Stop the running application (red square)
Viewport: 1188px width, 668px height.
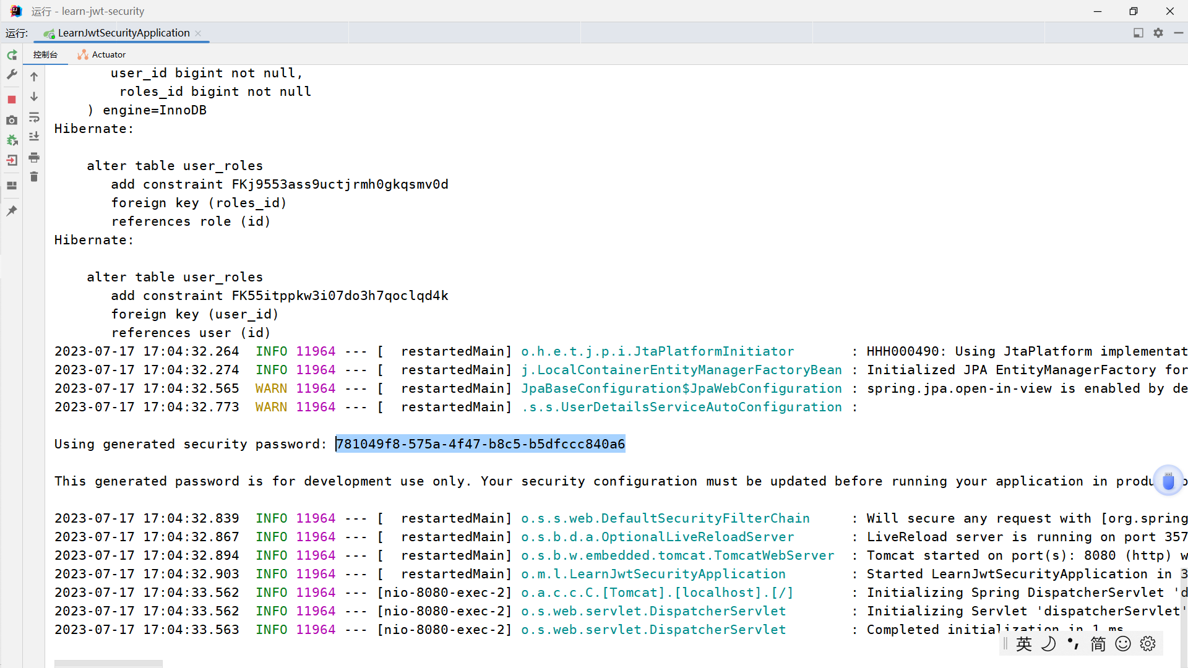(x=12, y=100)
